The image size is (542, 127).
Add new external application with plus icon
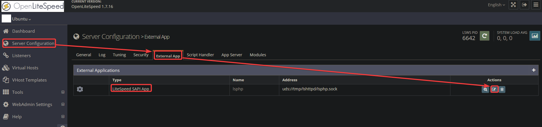click(x=534, y=70)
